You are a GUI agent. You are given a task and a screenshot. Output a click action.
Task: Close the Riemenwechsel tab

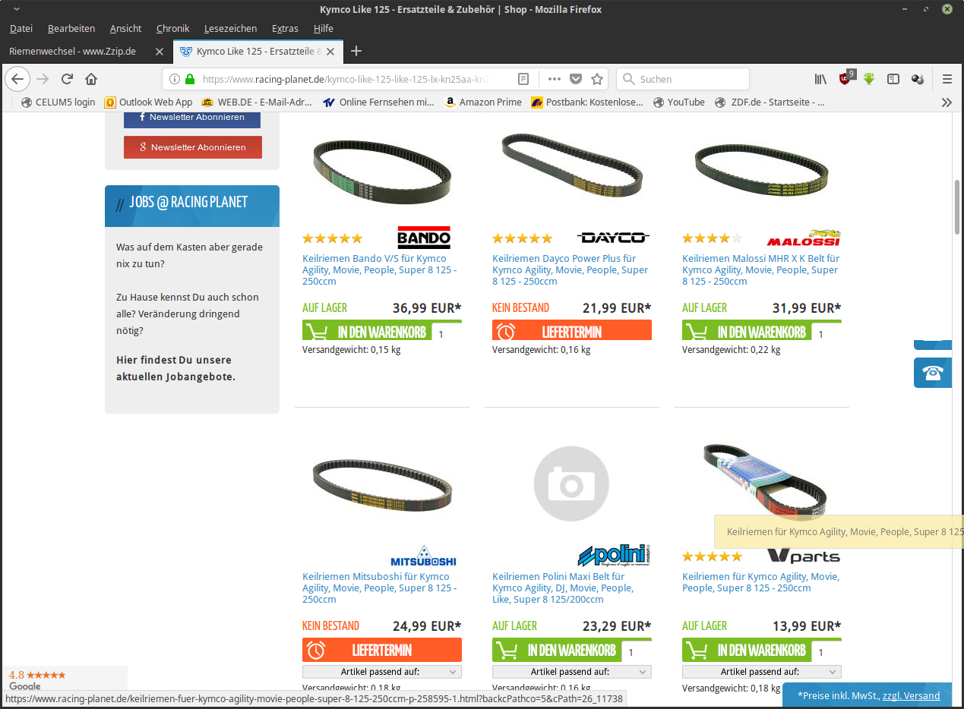click(x=160, y=52)
